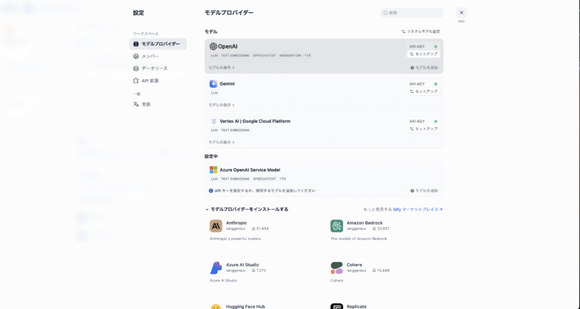Expand Gemini's モデルの表示 model list
This screenshot has height=309, width=580.
click(x=222, y=105)
